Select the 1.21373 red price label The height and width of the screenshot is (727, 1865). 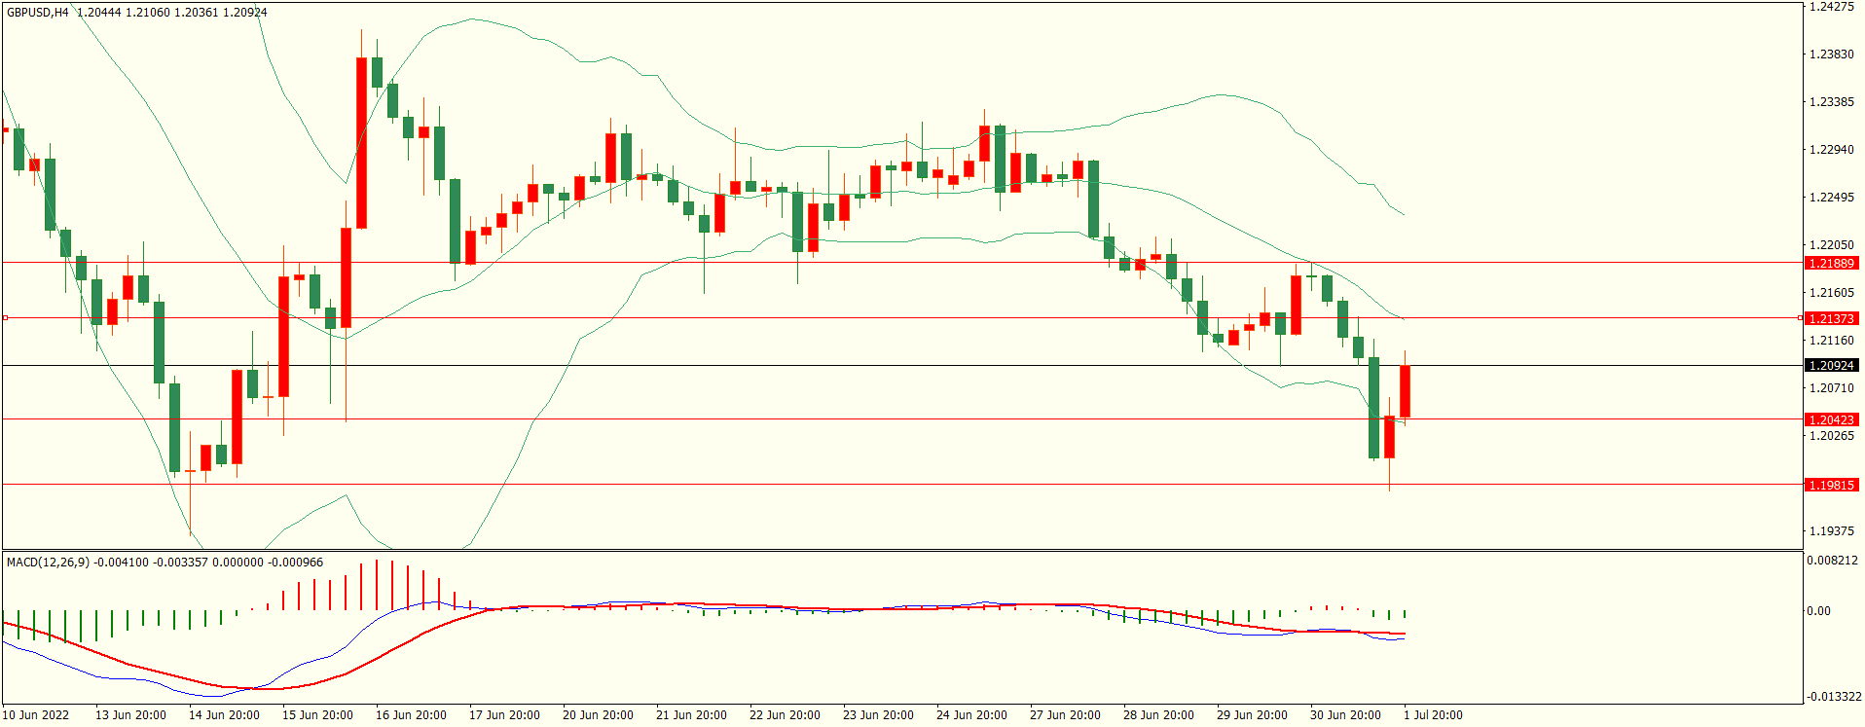click(x=1831, y=319)
